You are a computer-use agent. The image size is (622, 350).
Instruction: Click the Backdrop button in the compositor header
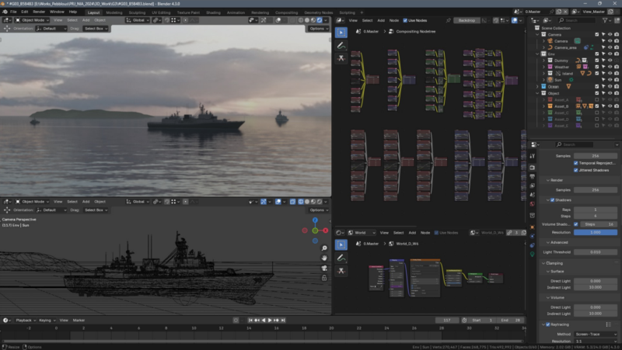point(466,20)
